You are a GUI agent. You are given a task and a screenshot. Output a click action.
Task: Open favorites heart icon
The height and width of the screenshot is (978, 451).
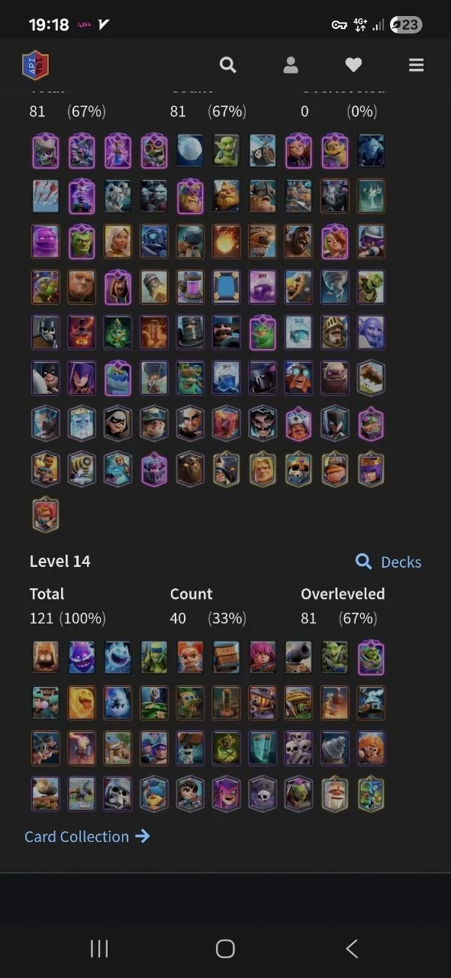tap(353, 66)
